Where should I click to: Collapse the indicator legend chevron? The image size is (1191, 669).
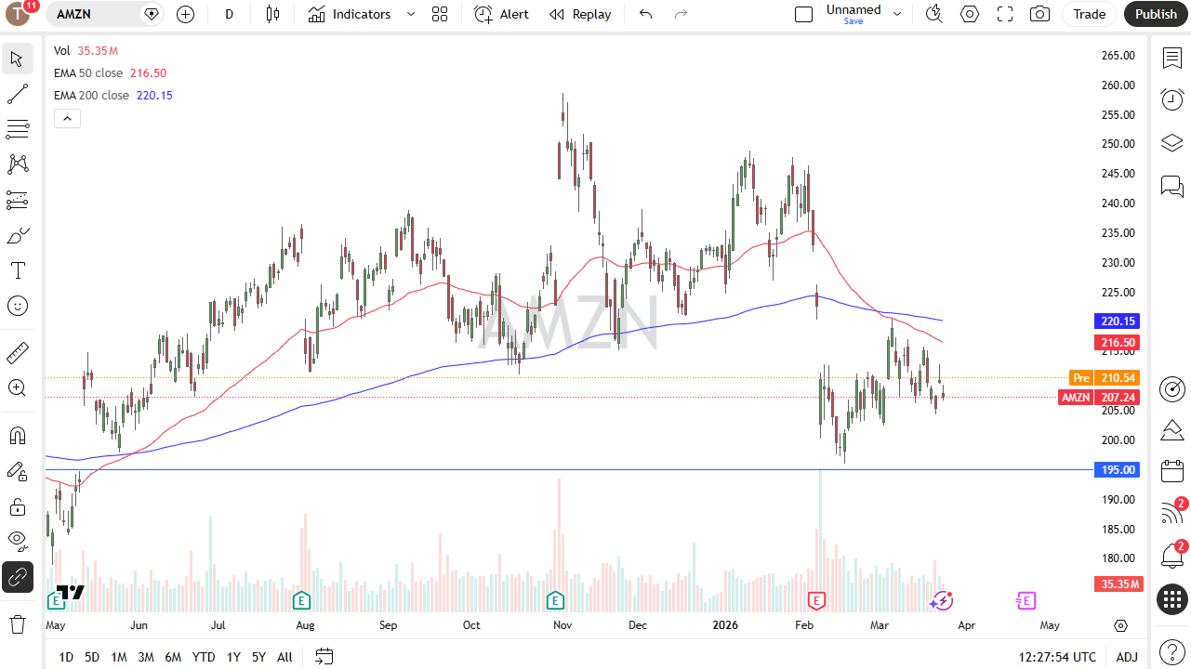68,118
